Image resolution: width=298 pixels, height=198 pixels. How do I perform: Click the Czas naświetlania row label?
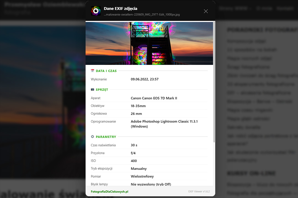click(103, 145)
